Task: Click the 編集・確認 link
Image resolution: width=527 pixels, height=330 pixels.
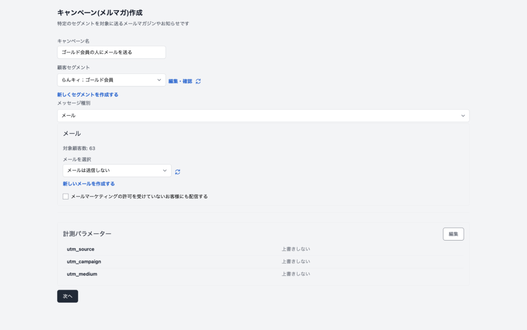Action: point(180,81)
